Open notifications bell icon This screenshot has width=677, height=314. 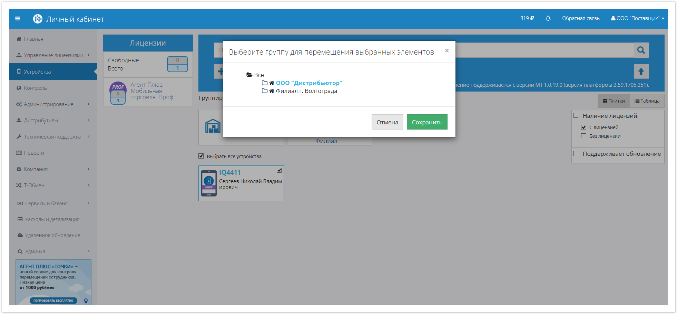point(548,18)
